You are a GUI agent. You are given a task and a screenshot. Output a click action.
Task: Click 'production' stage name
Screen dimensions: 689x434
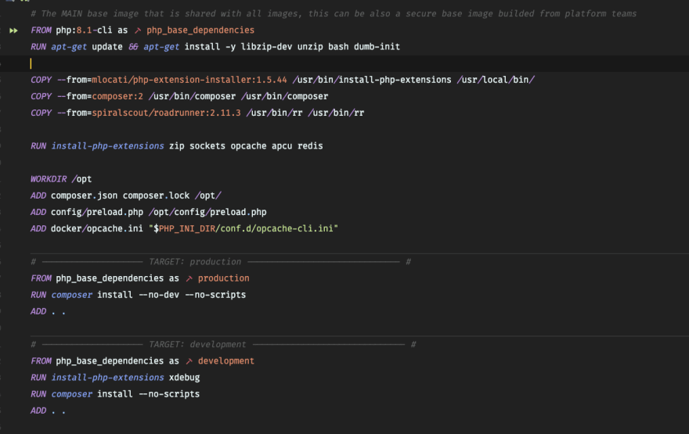click(x=223, y=278)
